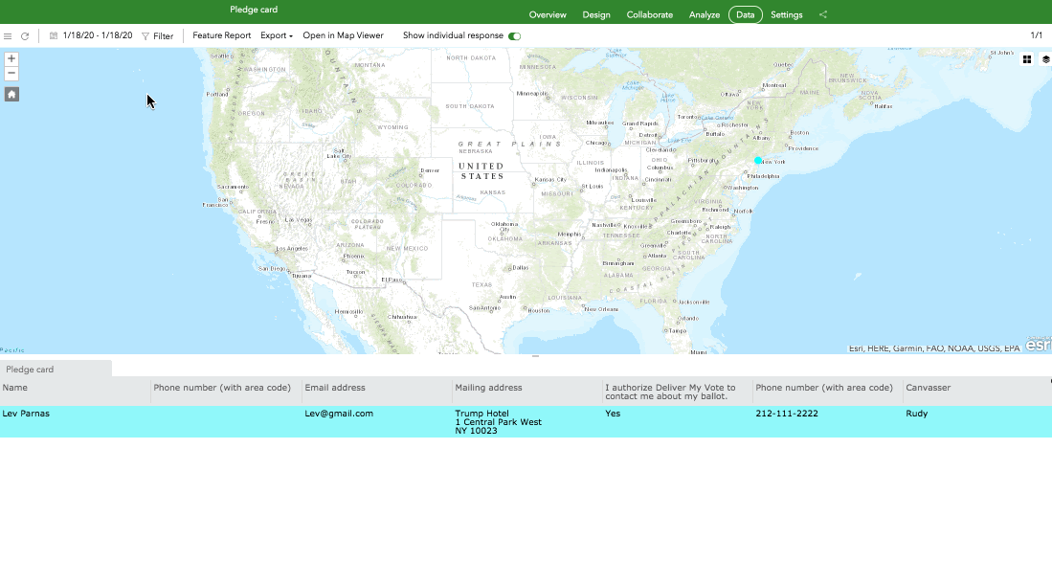Refresh the survey data
Image resolution: width=1052 pixels, height=561 pixels.
coord(25,36)
